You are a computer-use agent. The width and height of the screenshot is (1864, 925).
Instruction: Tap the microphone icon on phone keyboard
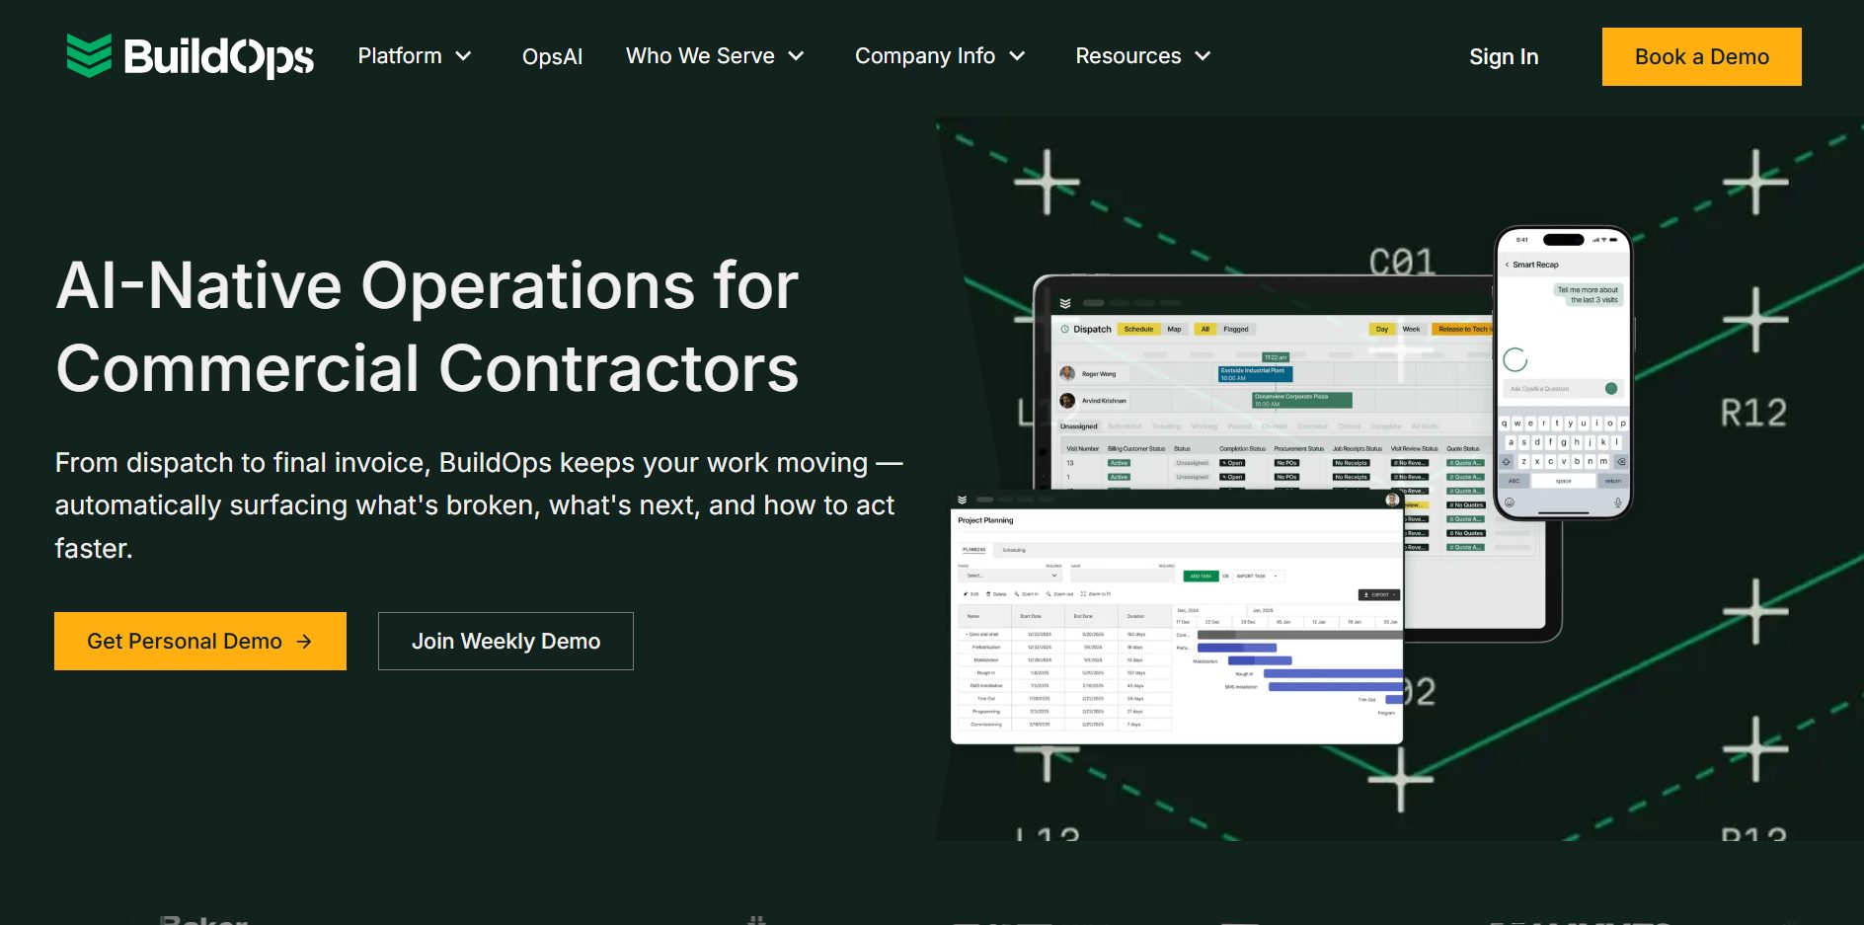pos(1617,502)
